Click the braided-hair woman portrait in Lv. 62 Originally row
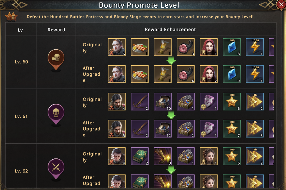 tap(209, 156)
